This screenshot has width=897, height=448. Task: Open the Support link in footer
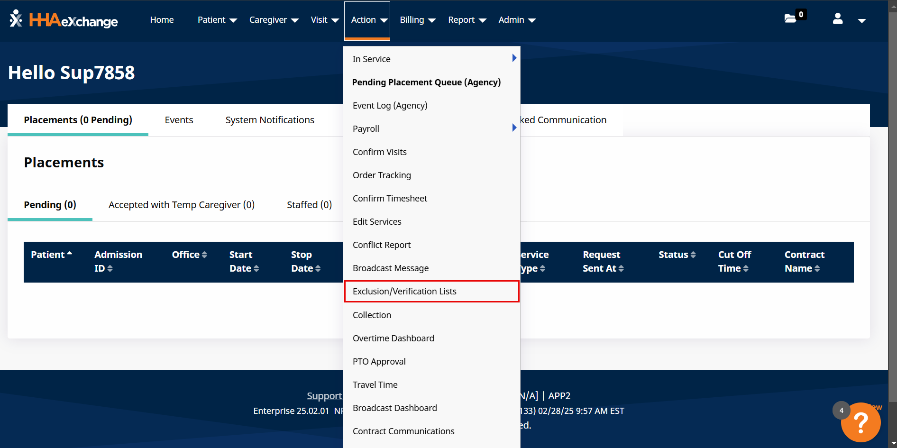(324, 396)
